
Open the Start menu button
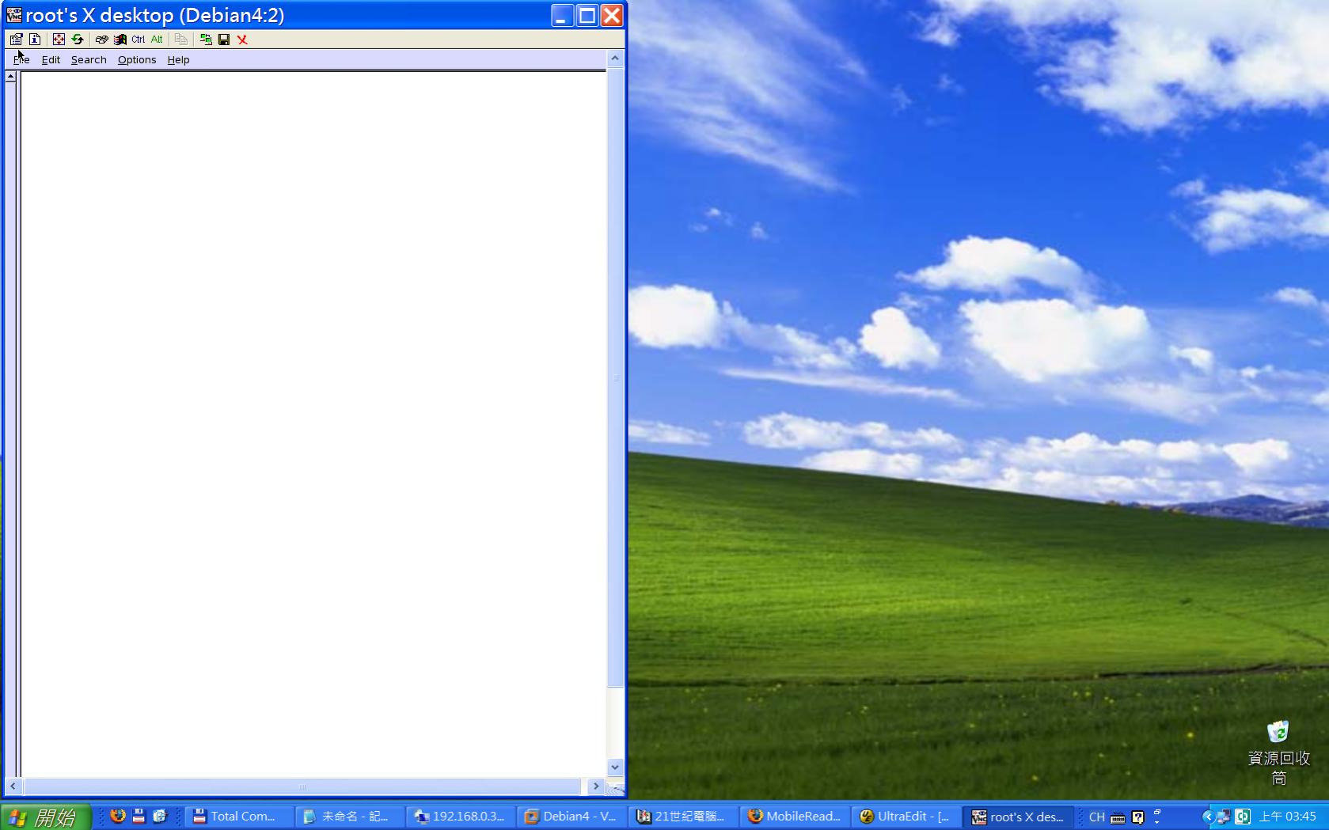(x=46, y=817)
